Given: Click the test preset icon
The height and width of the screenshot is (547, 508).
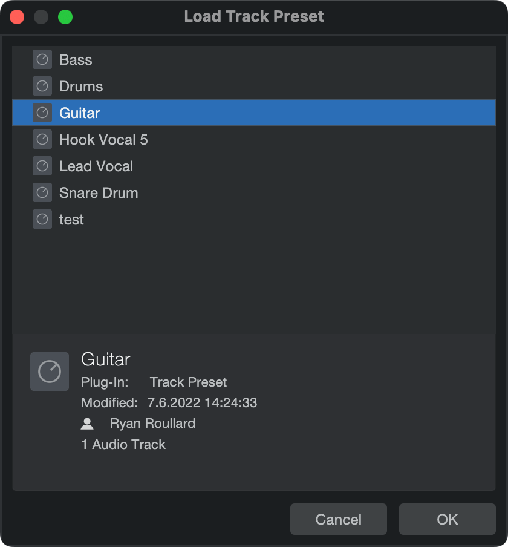Looking at the screenshot, I should point(42,219).
